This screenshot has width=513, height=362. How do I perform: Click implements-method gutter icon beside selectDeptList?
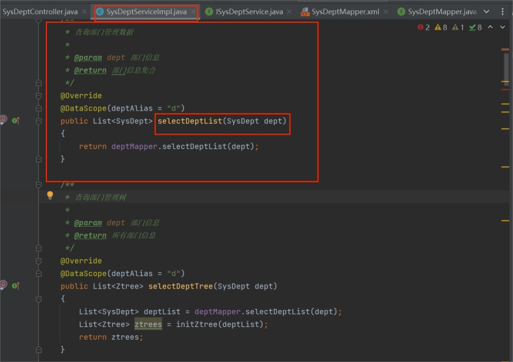(15, 120)
